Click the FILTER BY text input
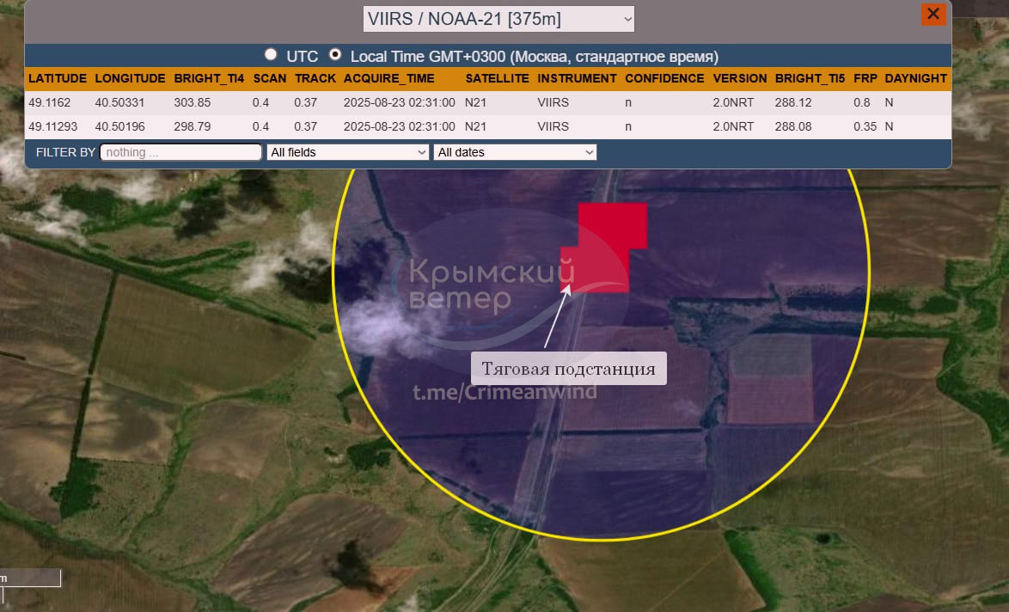 pyautogui.click(x=180, y=152)
